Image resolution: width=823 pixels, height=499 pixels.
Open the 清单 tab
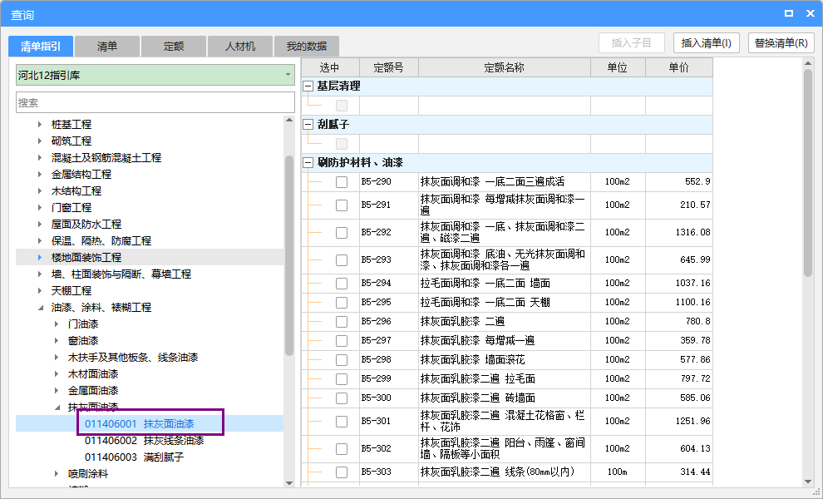pyautogui.click(x=107, y=47)
